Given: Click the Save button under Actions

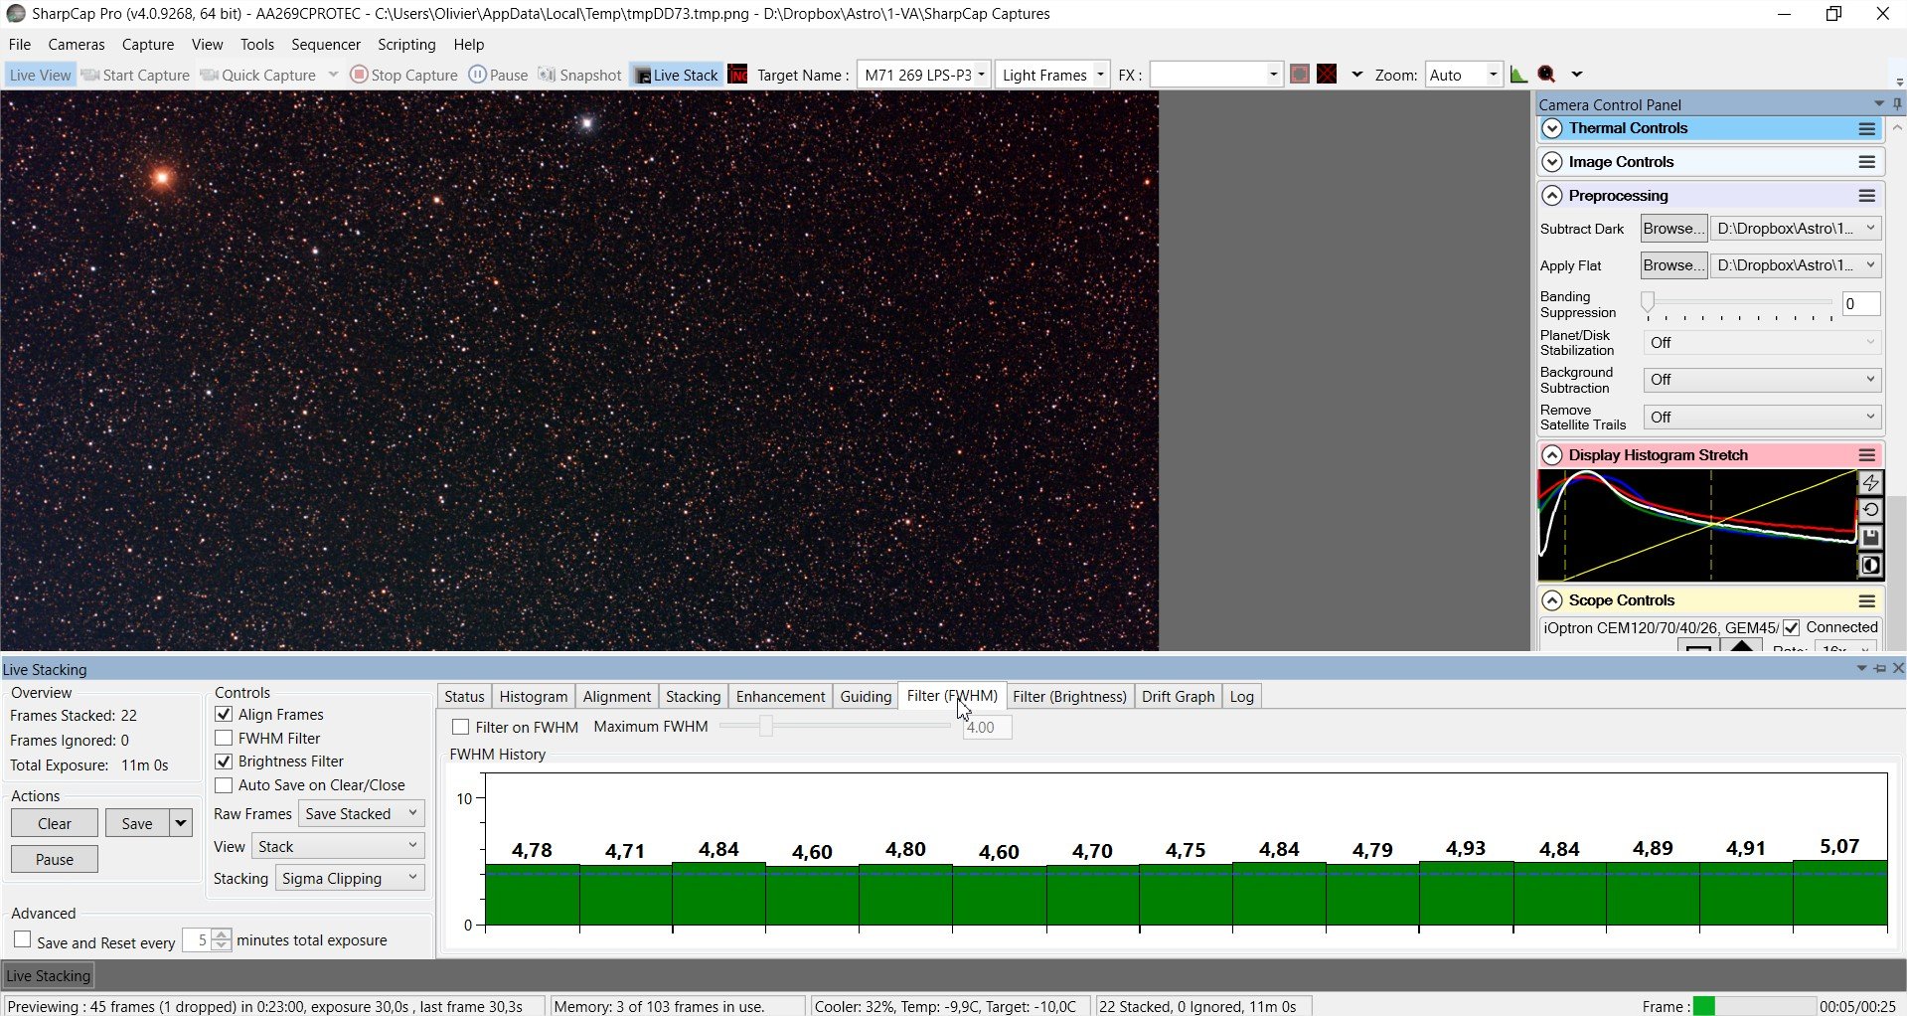Looking at the screenshot, I should [137, 823].
